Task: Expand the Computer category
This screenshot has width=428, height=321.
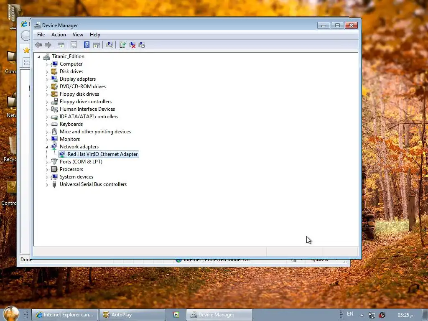Action: tap(47, 64)
